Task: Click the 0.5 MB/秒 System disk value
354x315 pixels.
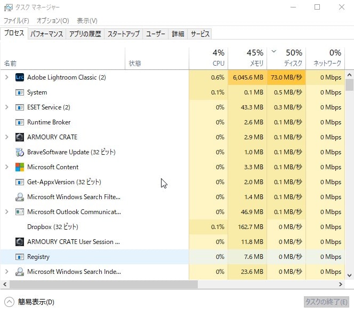Action: [288, 92]
